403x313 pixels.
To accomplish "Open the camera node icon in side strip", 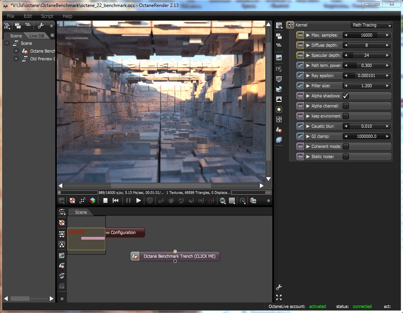I will tap(279, 69).
